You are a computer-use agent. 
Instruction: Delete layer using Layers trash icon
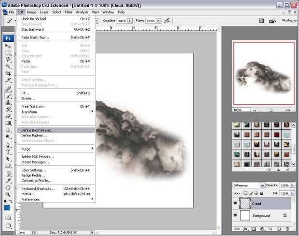click(288, 229)
